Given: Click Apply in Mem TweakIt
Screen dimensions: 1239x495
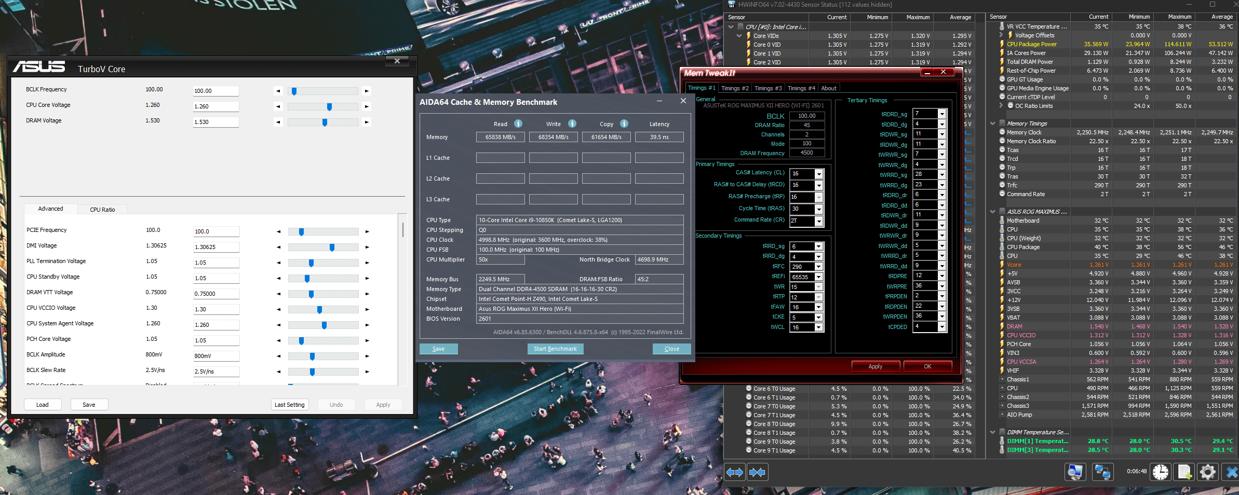Looking at the screenshot, I should pyautogui.click(x=875, y=366).
